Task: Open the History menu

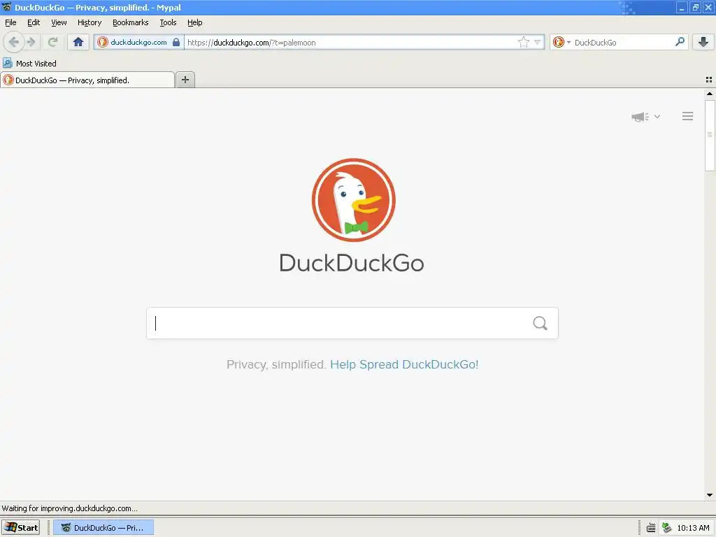Action: point(89,22)
